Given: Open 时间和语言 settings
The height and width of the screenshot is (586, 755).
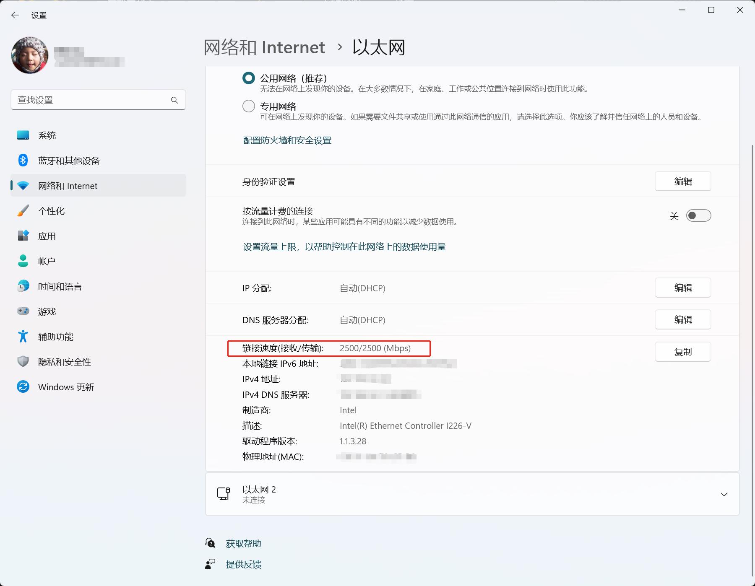Looking at the screenshot, I should pos(59,286).
